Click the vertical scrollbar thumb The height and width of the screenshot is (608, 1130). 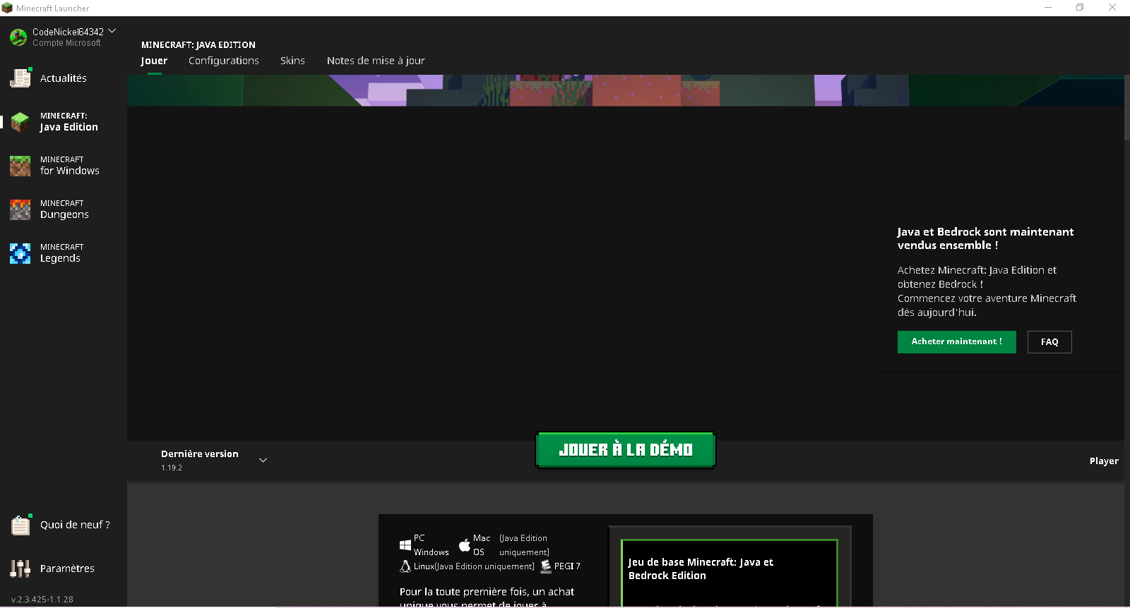pos(1127,107)
